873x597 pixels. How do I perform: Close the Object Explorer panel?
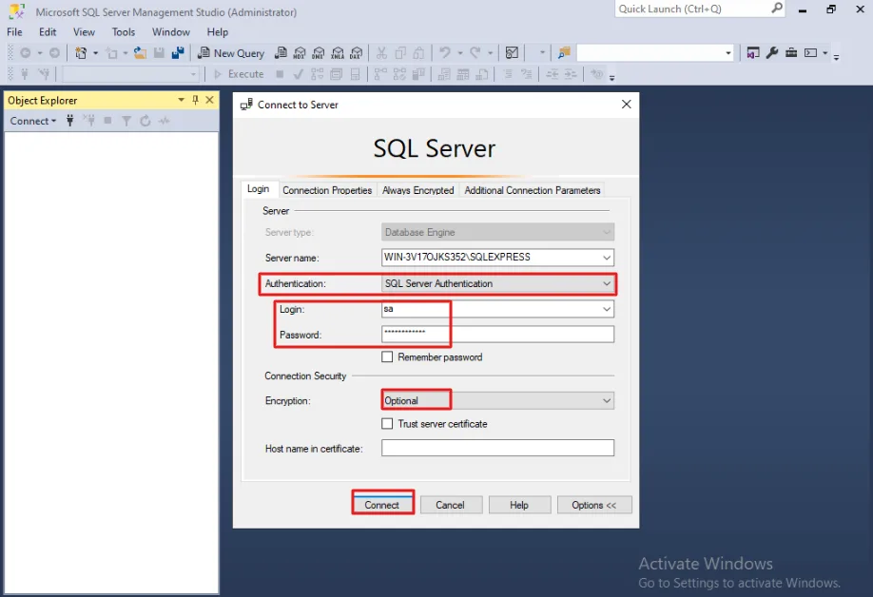210,100
